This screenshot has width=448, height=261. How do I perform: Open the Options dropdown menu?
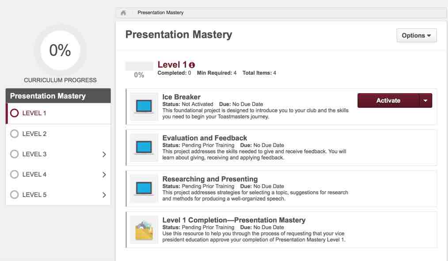pyautogui.click(x=416, y=36)
